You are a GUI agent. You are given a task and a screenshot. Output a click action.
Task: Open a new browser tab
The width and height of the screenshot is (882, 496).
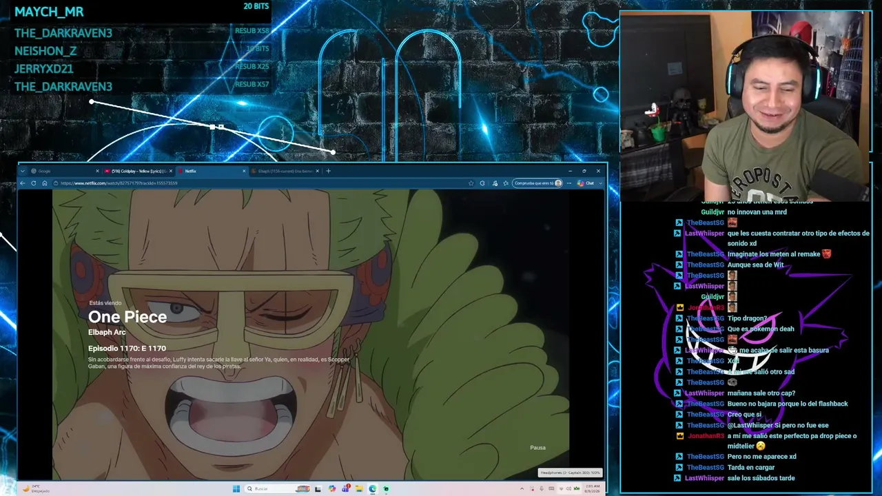[x=328, y=171]
